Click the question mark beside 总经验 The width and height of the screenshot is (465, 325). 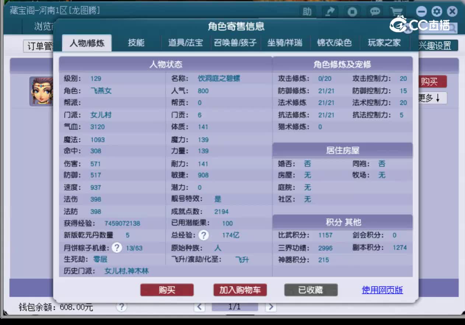tap(203, 235)
